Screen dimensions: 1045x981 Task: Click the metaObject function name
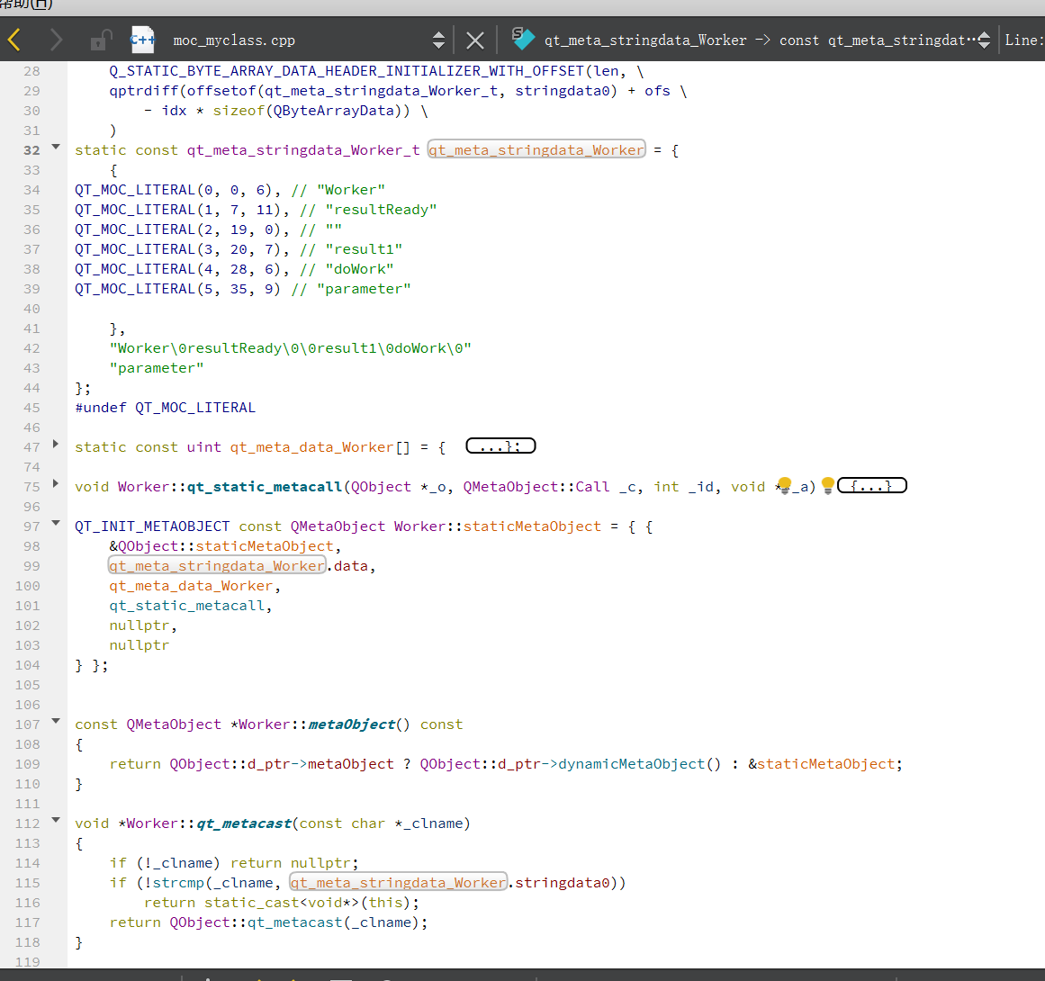tap(351, 724)
